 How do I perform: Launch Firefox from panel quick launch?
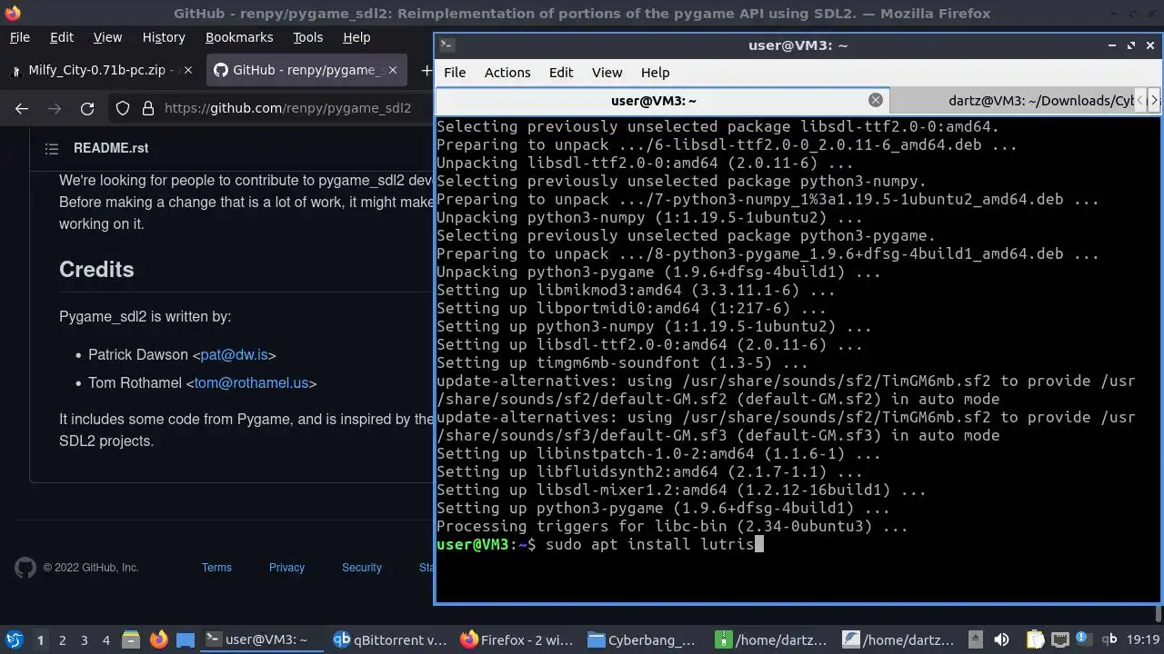click(x=158, y=639)
